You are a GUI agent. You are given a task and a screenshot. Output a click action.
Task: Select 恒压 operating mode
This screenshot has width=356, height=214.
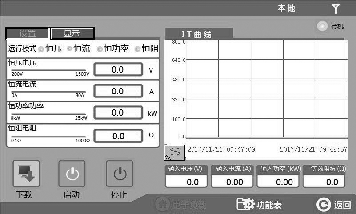click(x=41, y=49)
